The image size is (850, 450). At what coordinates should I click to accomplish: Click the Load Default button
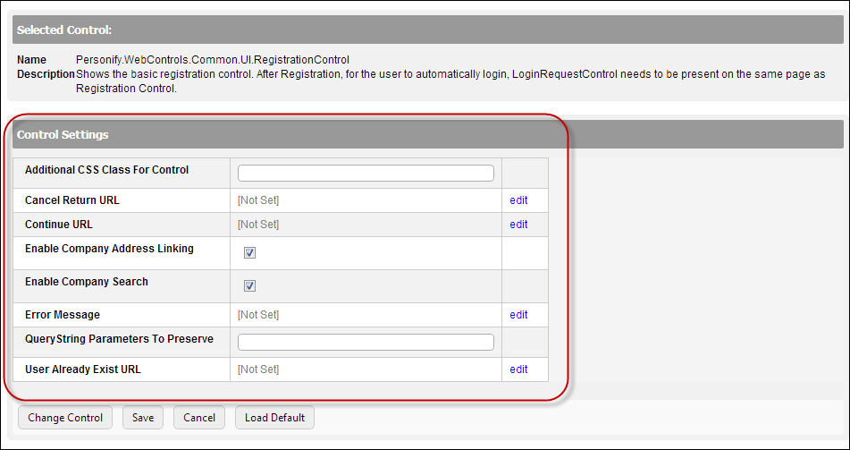[x=274, y=418]
